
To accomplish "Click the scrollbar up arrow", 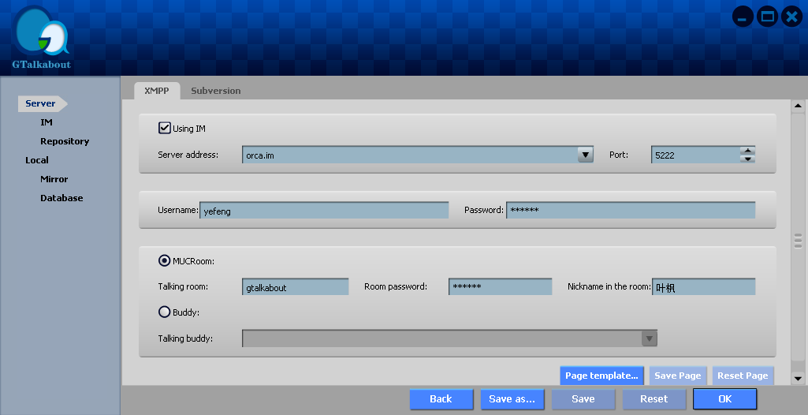I will pyautogui.click(x=799, y=107).
